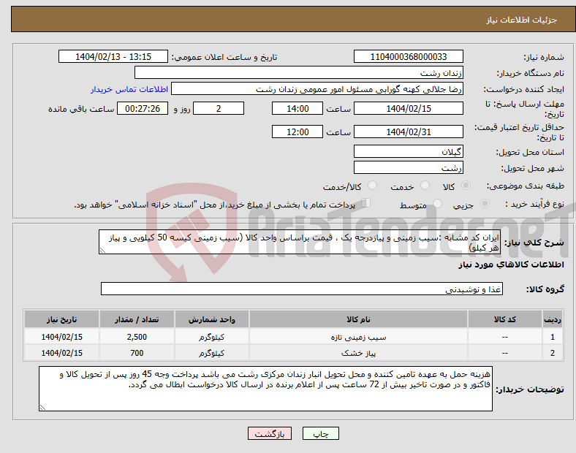
Task: Click the remaining time field 00:27:26
Action: (x=143, y=108)
